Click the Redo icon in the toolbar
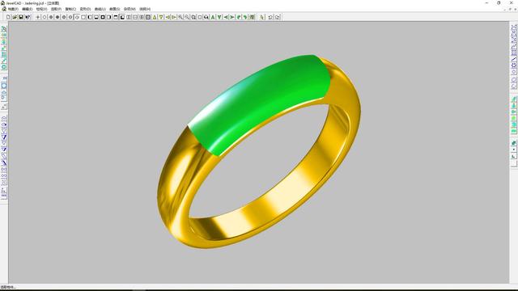The width and height of the screenshot is (518, 291). [277, 17]
